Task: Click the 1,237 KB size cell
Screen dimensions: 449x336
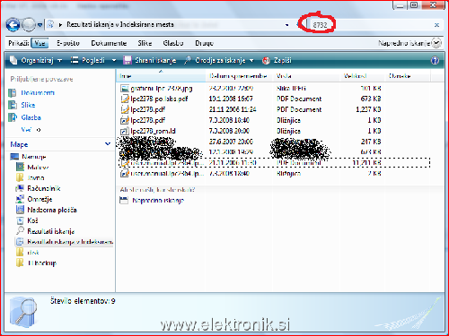Action: tap(368, 109)
